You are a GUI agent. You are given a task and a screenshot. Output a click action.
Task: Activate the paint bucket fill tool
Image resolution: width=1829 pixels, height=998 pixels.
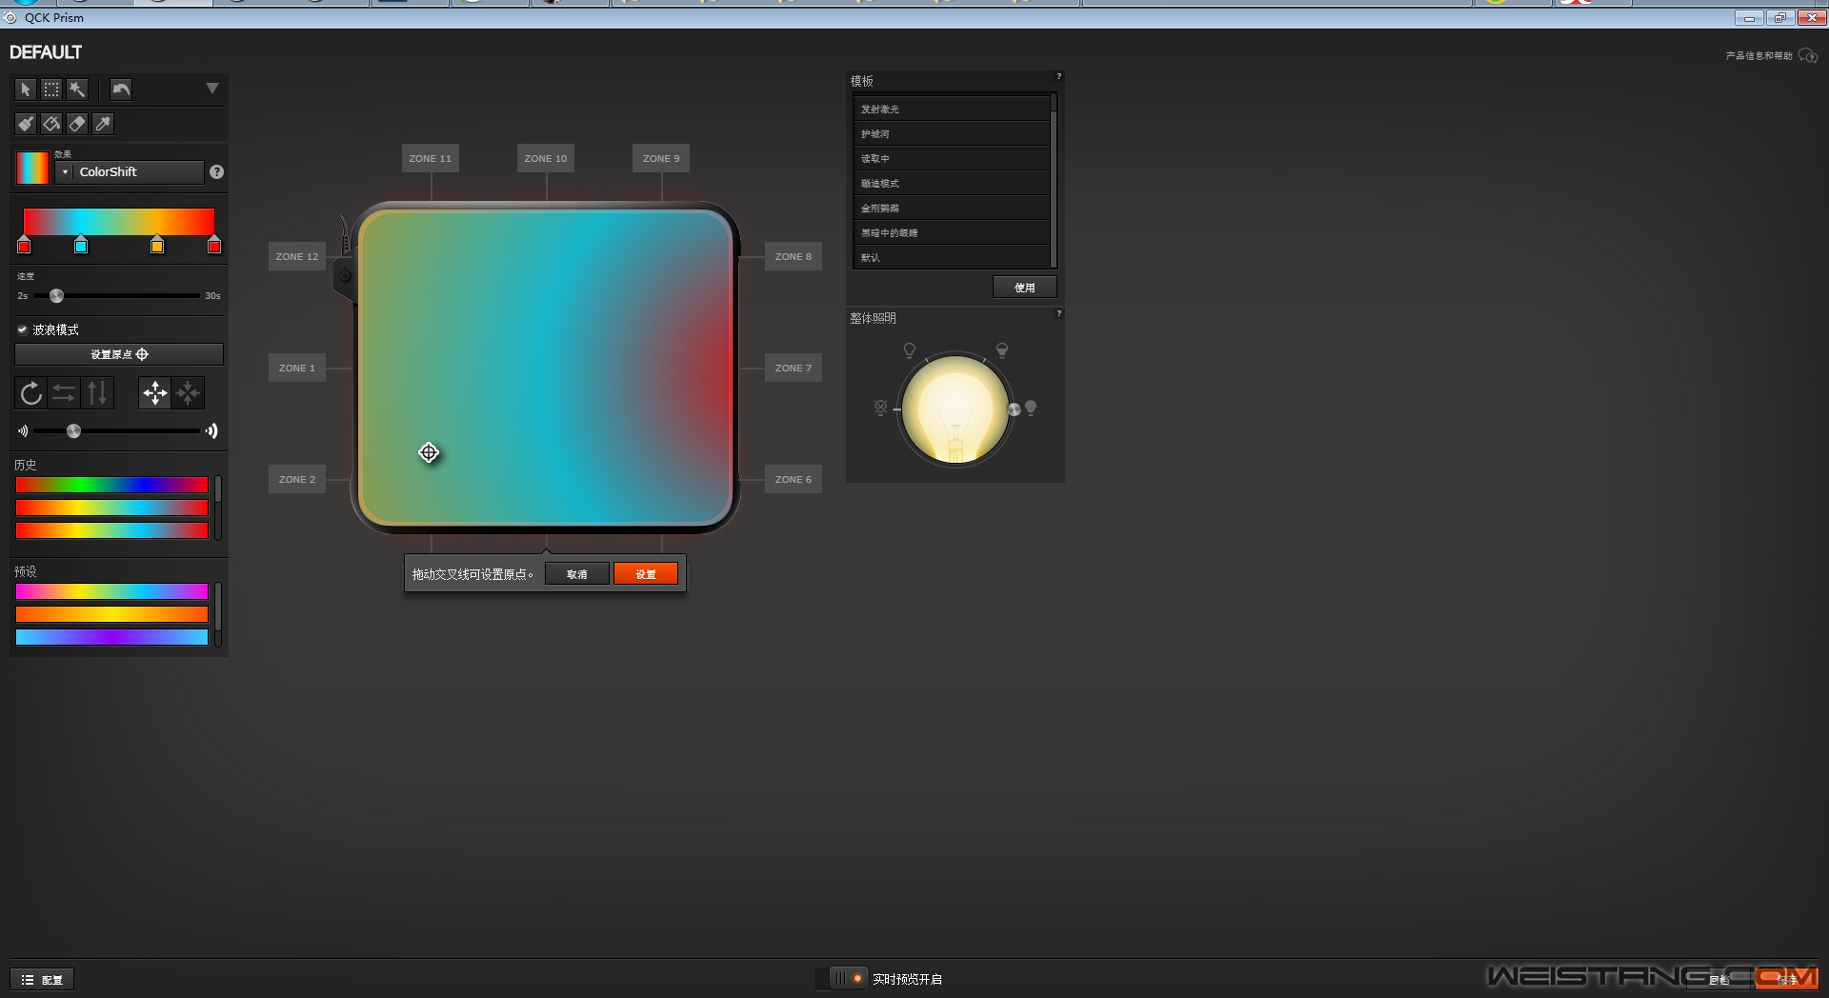pos(51,124)
